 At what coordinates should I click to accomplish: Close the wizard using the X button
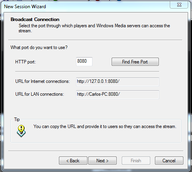[179, 5]
